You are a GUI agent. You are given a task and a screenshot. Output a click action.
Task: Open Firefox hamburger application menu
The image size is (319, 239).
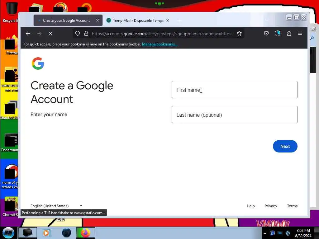click(300, 33)
